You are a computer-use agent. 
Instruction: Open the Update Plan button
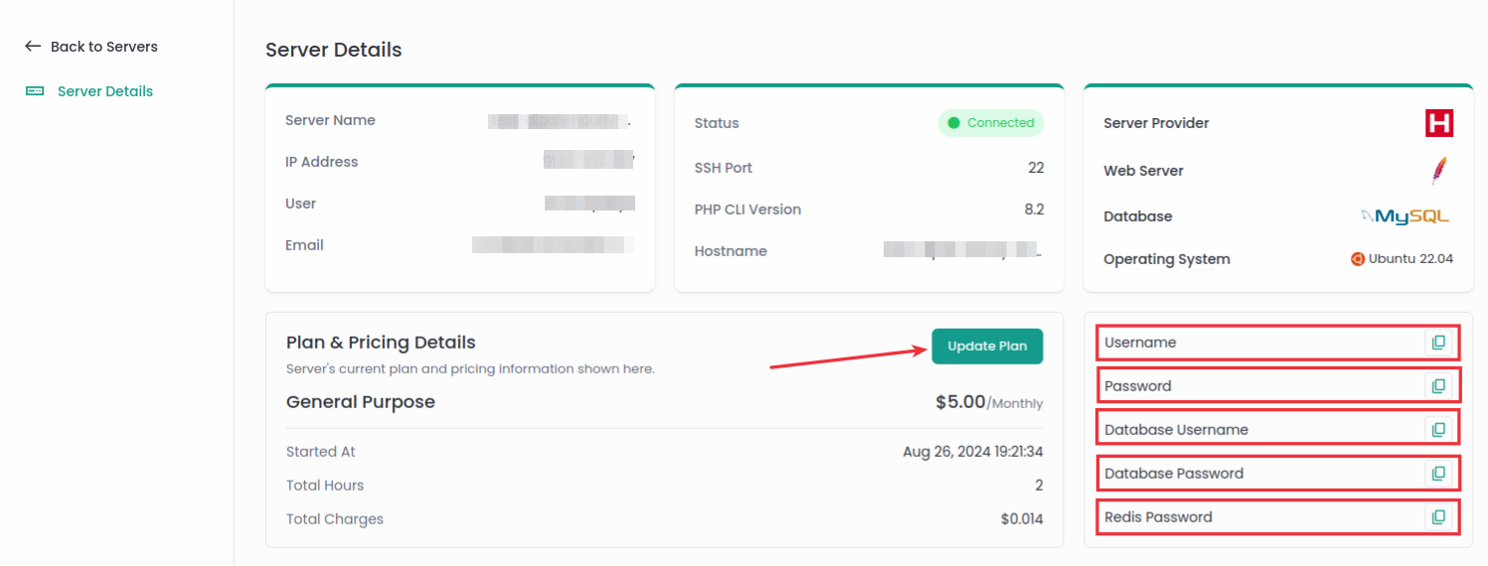coord(987,347)
